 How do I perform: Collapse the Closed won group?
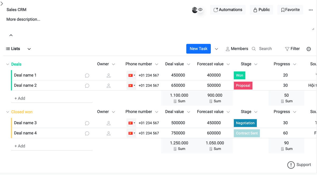click(8, 112)
